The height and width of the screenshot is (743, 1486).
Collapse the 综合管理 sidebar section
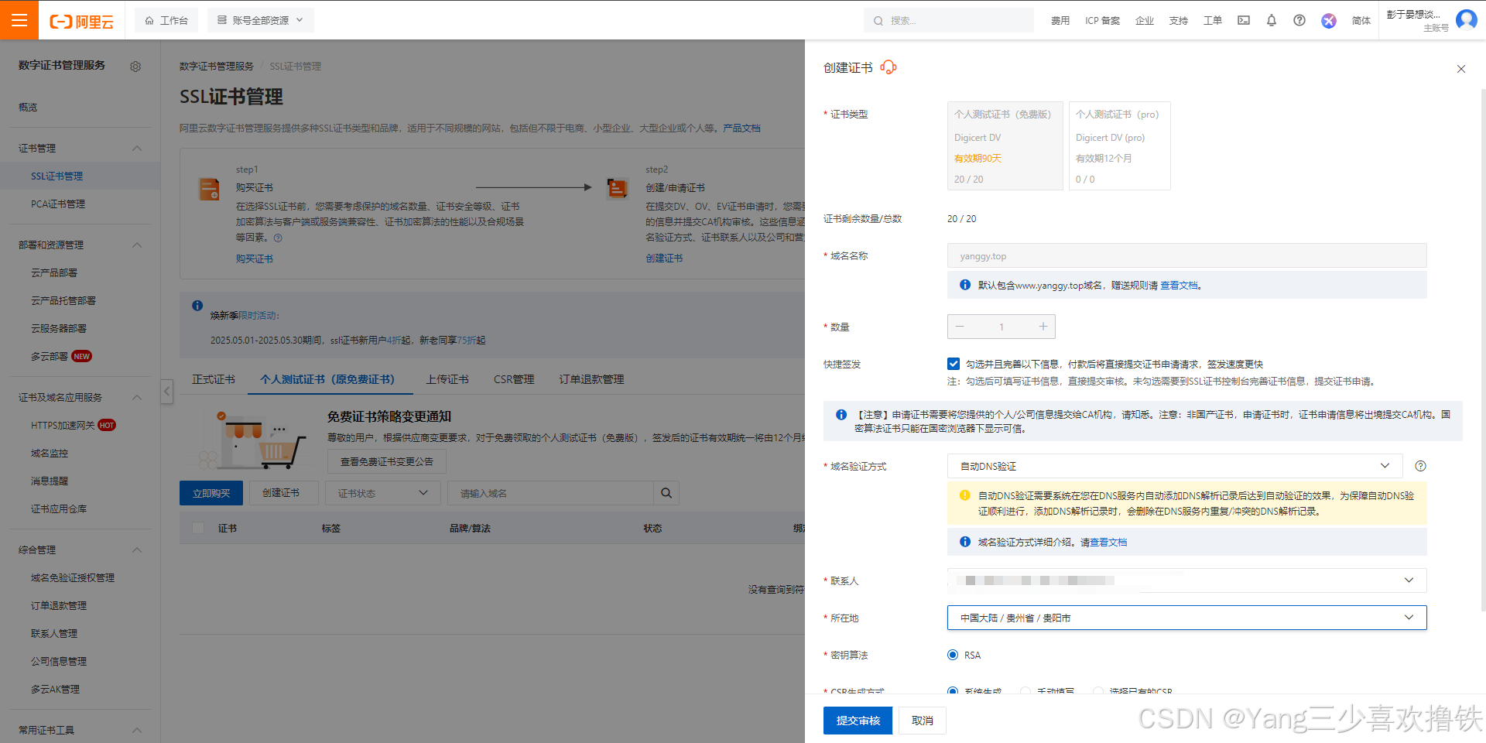click(x=137, y=550)
